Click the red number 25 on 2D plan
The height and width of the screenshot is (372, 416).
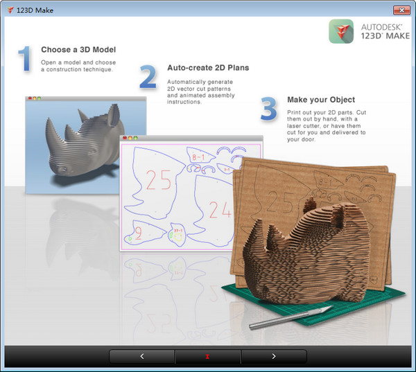158,180
